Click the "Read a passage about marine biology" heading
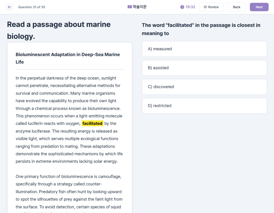 tap(59, 30)
